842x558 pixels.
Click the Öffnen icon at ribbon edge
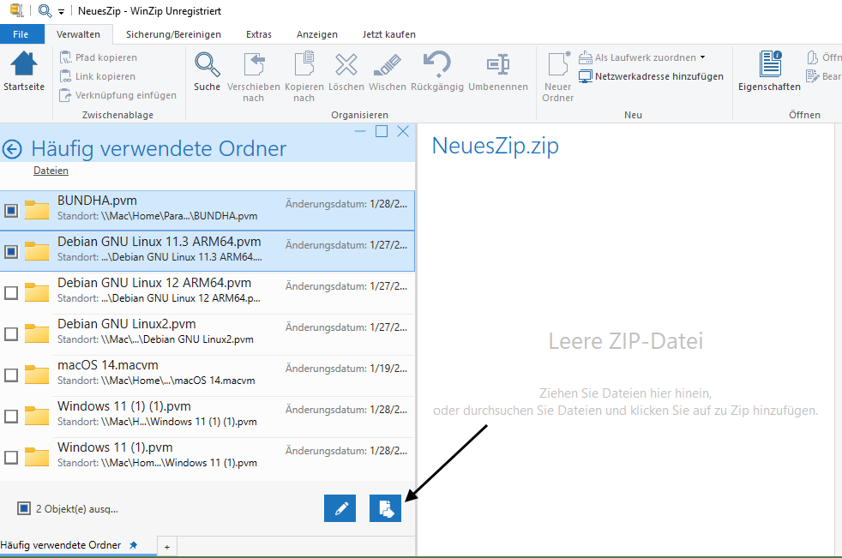coord(813,57)
